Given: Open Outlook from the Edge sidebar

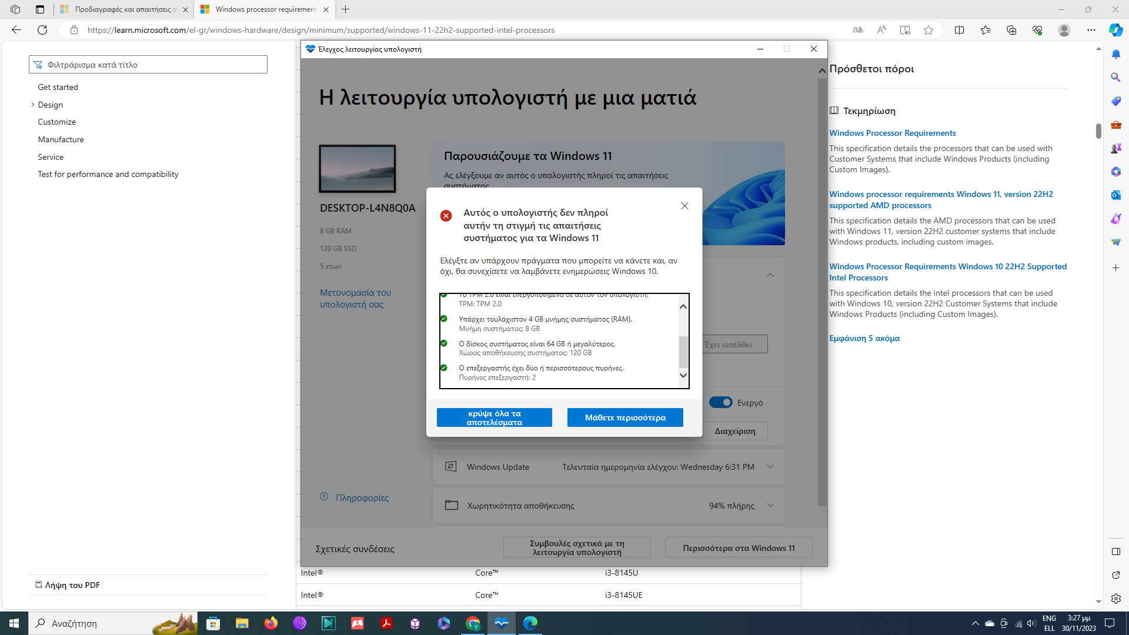Looking at the screenshot, I should tap(1115, 195).
